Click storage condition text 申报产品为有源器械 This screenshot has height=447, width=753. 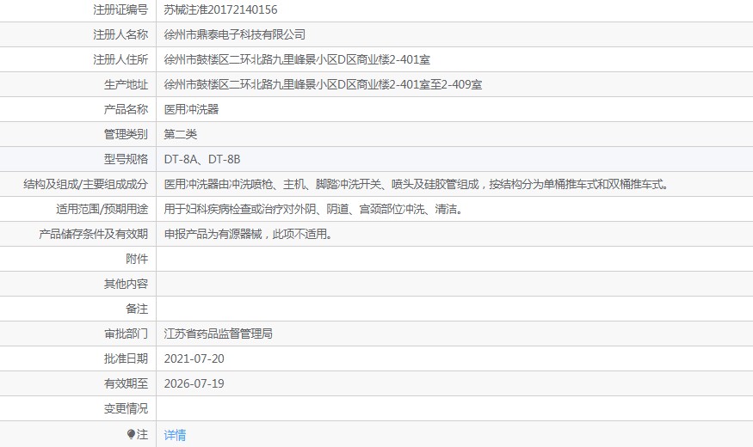tap(249, 234)
